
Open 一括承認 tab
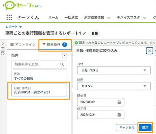coord(71,17)
